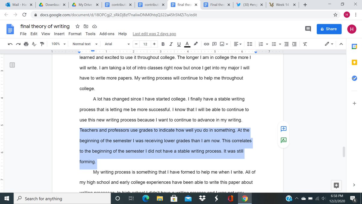Open new browser tab with plus button
Viewport: 362px width, 204px height.
305,5
